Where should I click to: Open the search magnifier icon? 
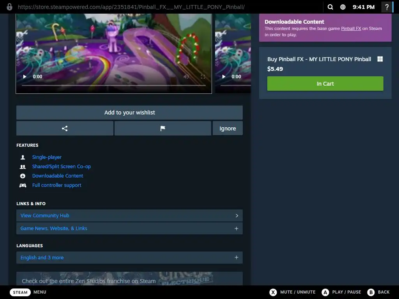(330, 7)
